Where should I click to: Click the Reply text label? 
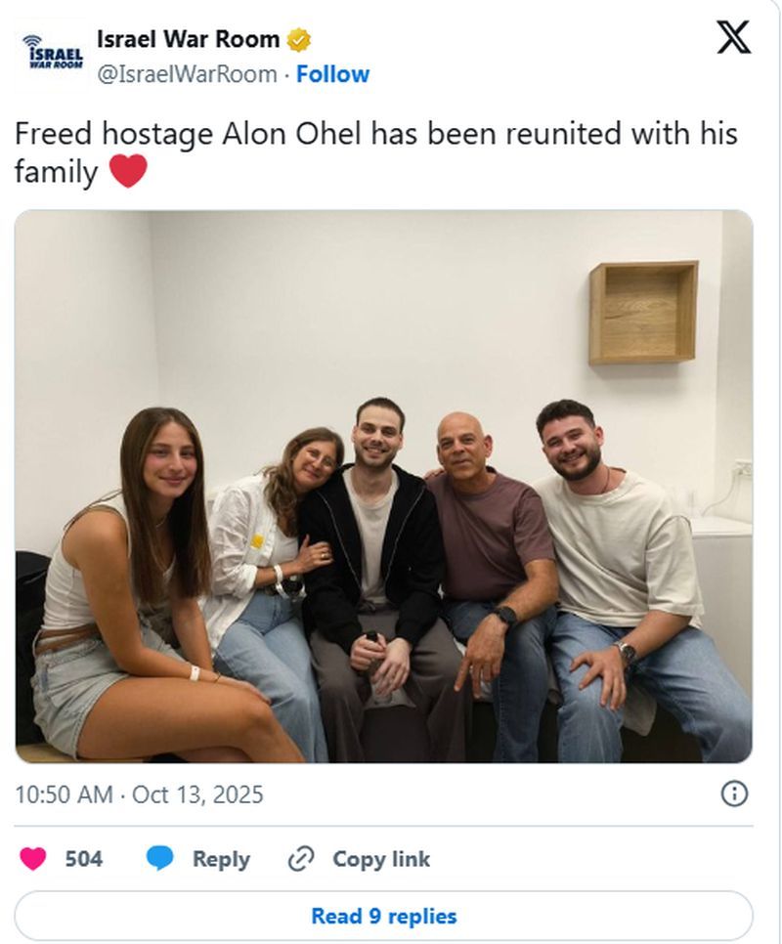(221, 859)
